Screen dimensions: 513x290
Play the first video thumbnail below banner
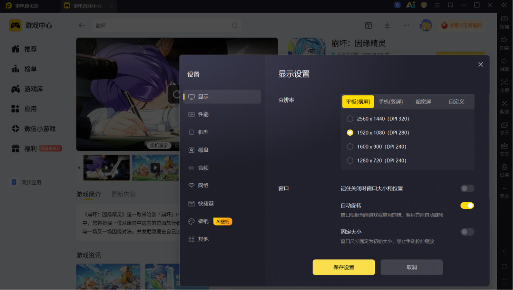pyautogui.click(x=107, y=167)
